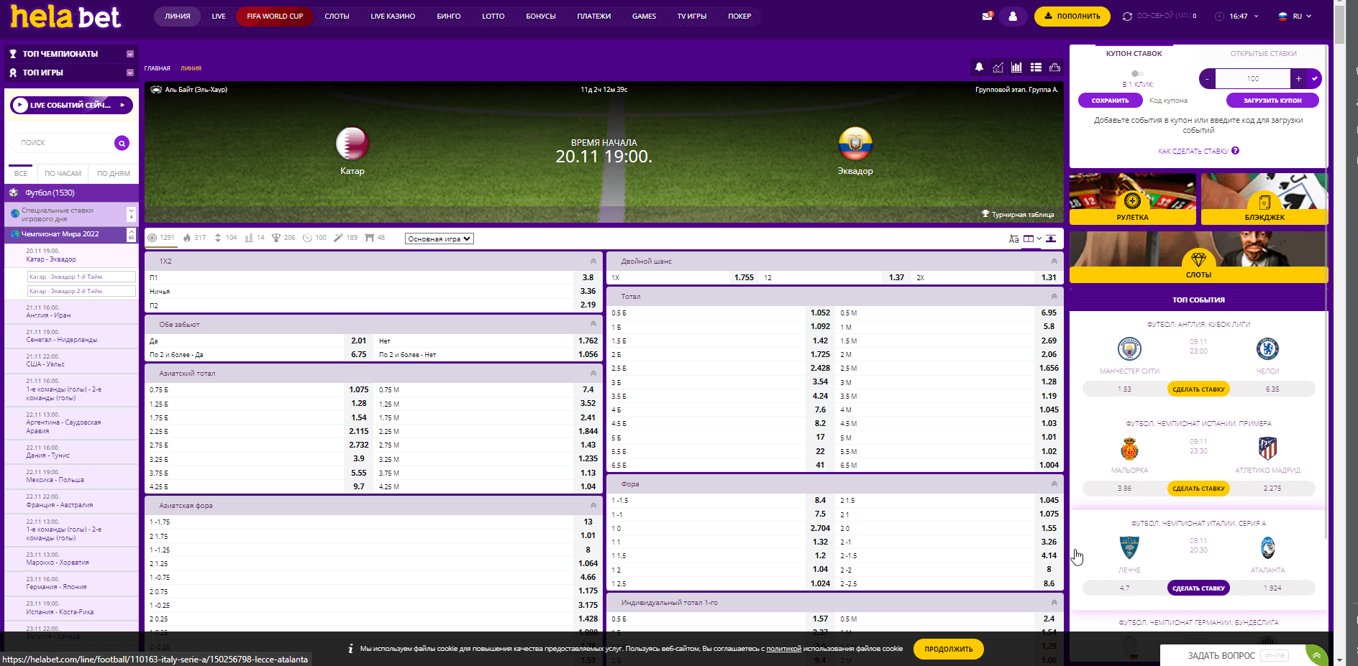Click the notification bell icon above the match
The height and width of the screenshot is (666, 1358).
(x=979, y=67)
